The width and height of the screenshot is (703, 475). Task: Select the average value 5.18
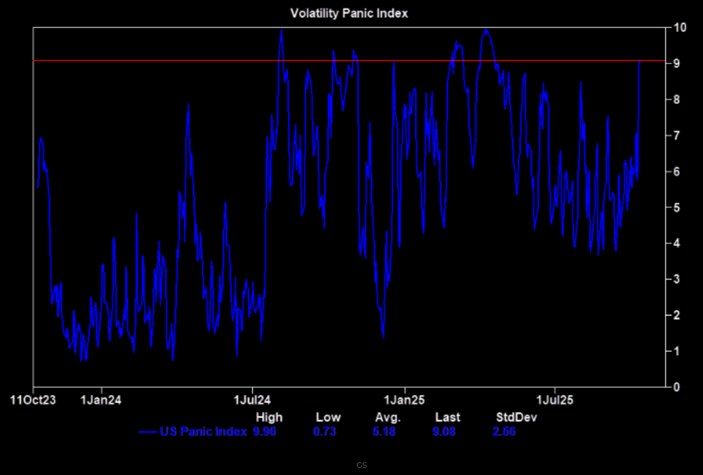pos(383,432)
